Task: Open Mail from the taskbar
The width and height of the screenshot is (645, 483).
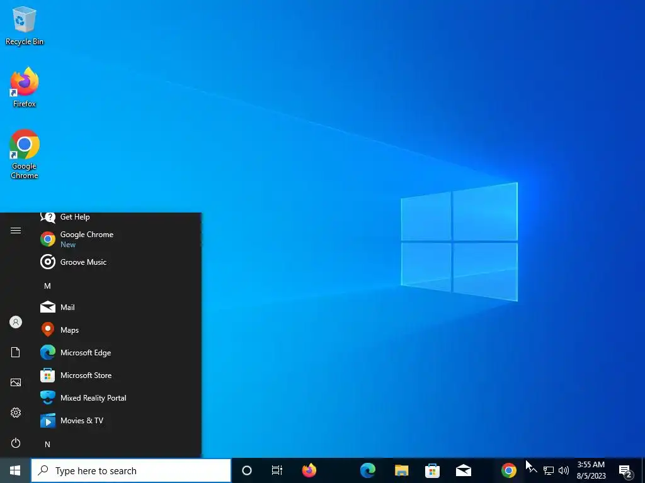Action: tap(464, 470)
